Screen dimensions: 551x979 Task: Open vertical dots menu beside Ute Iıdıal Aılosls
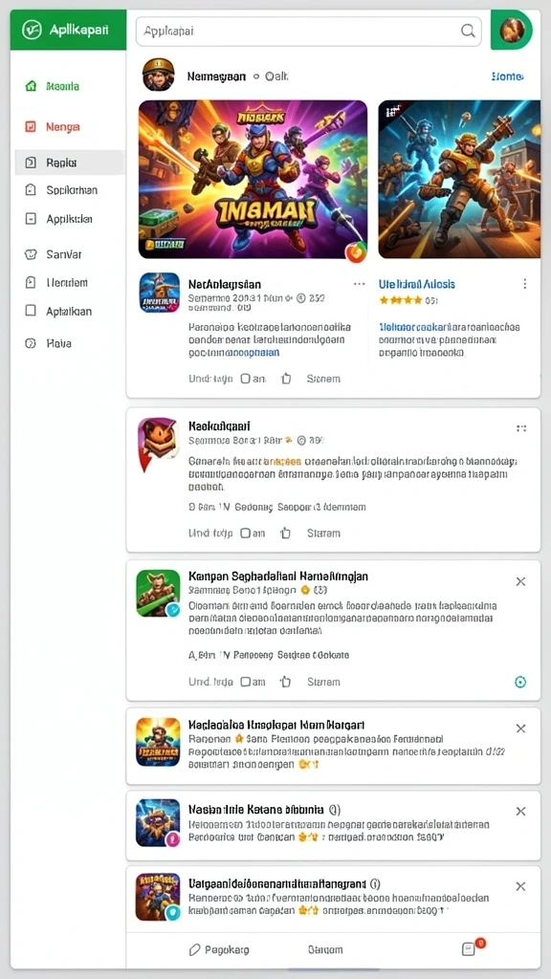[525, 284]
